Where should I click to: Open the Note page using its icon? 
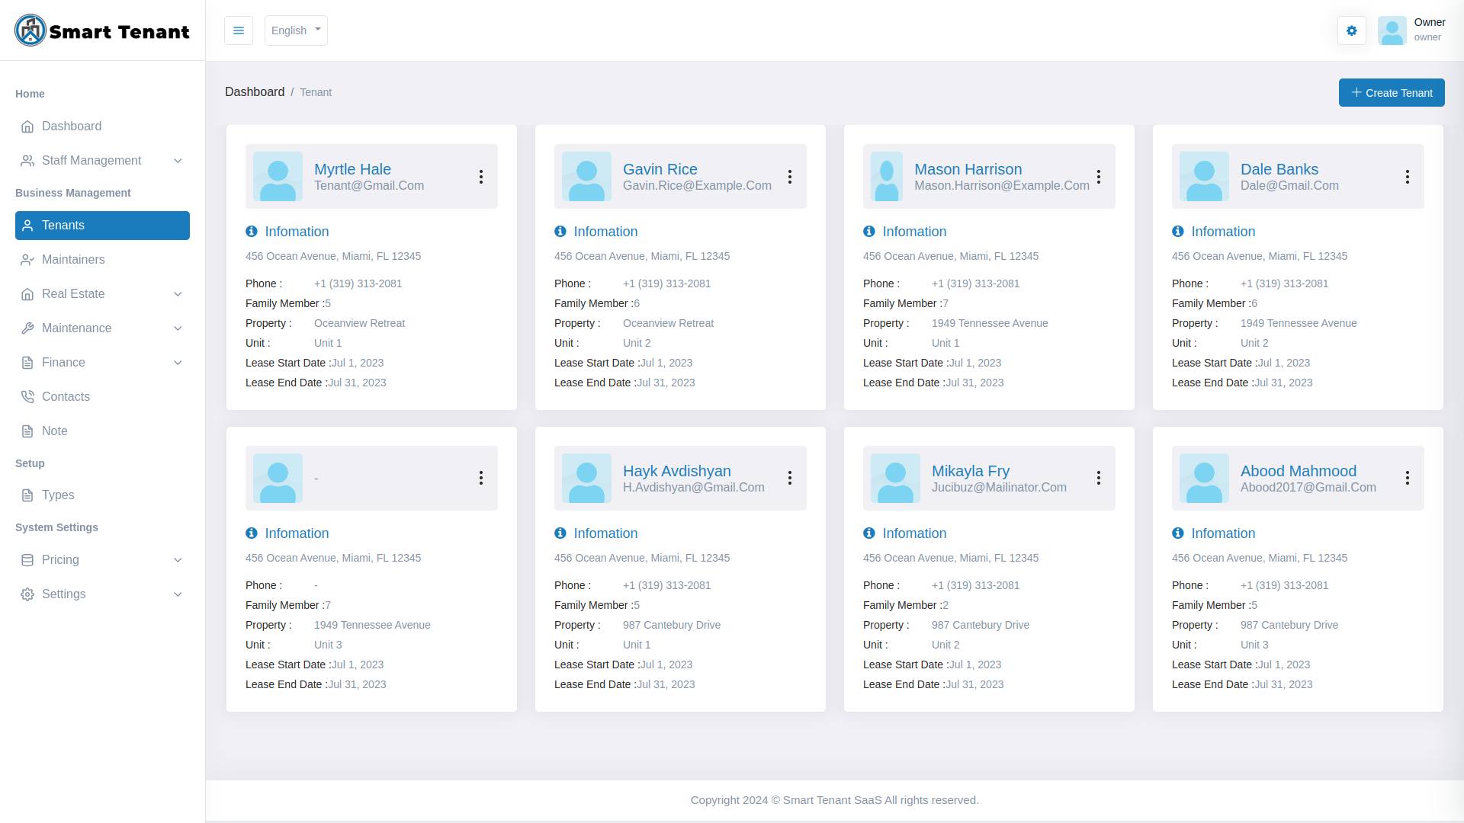click(x=27, y=431)
